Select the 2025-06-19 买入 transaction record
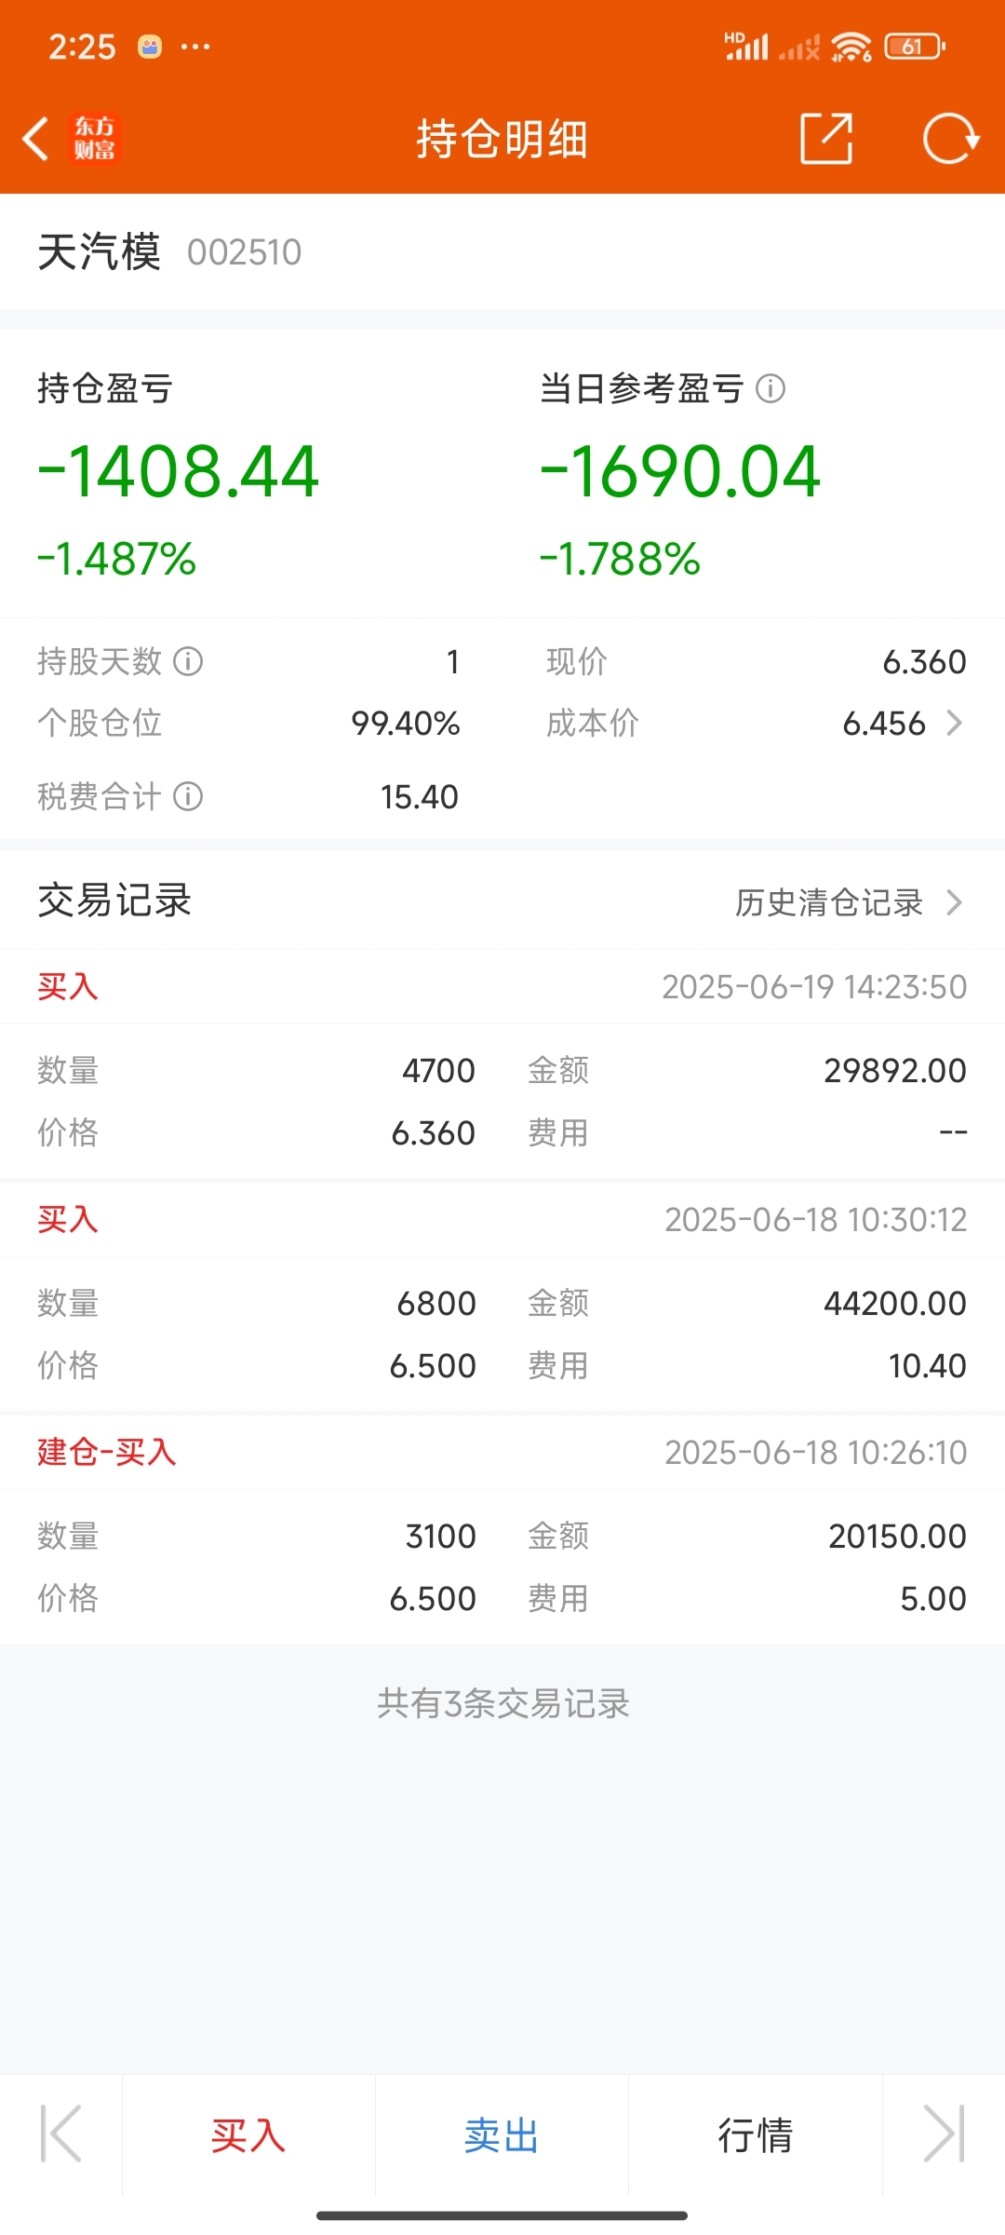This screenshot has width=1005, height=2235. click(502, 1063)
